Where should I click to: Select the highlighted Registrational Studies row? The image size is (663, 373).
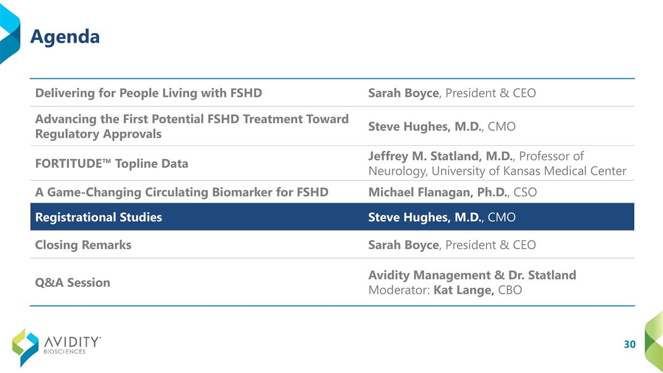pyautogui.click(x=99, y=217)
